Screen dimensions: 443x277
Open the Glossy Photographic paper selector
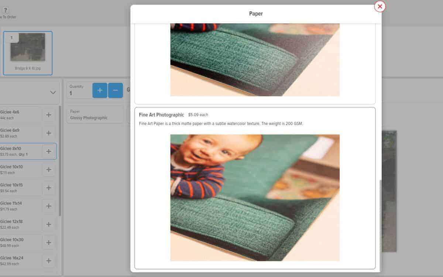click(95, 114)
